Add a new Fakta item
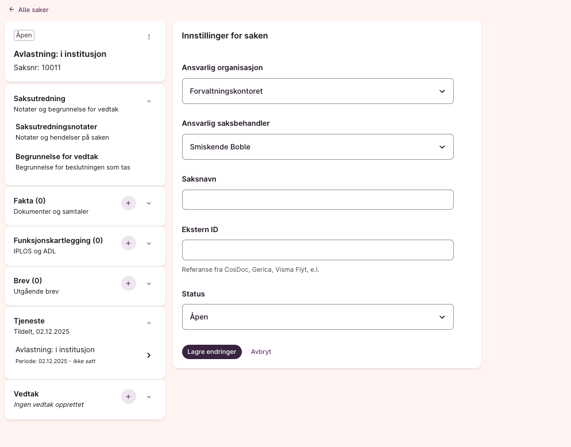The image size is (571, 447). point(129,203)
